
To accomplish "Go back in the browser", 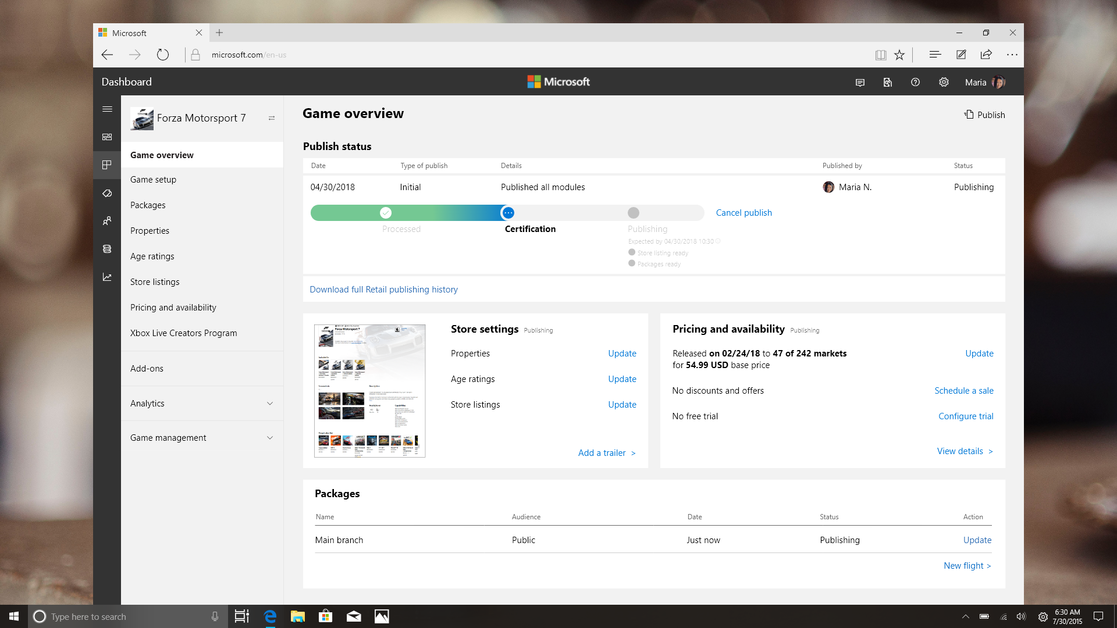I will [107, 55].
